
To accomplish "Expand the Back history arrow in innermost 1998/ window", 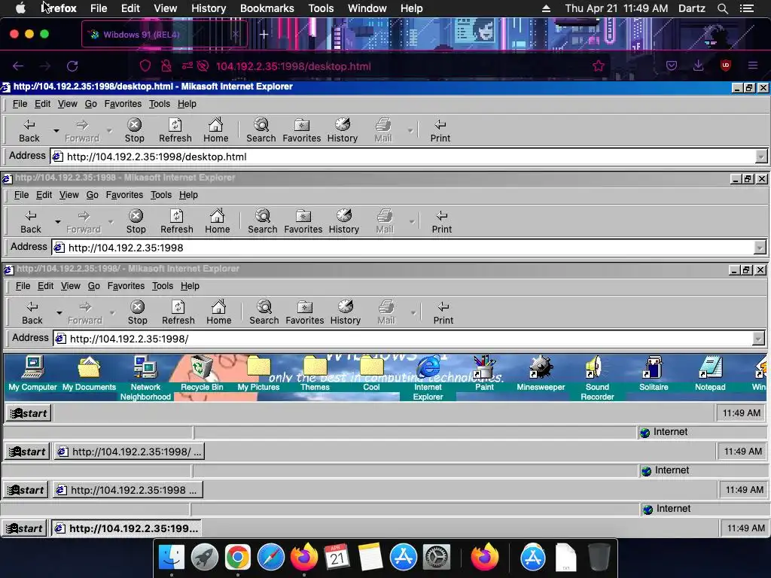I will point(59,312).
